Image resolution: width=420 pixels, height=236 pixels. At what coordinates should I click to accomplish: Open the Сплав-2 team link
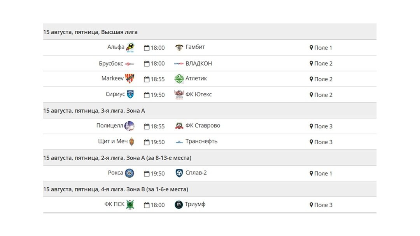click(196, 173)
